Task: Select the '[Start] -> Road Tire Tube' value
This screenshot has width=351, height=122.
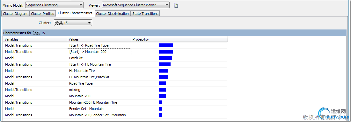Action: coord(89,45)
